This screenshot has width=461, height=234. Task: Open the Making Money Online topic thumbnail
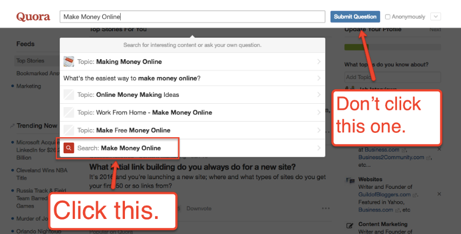pos(69,62)
